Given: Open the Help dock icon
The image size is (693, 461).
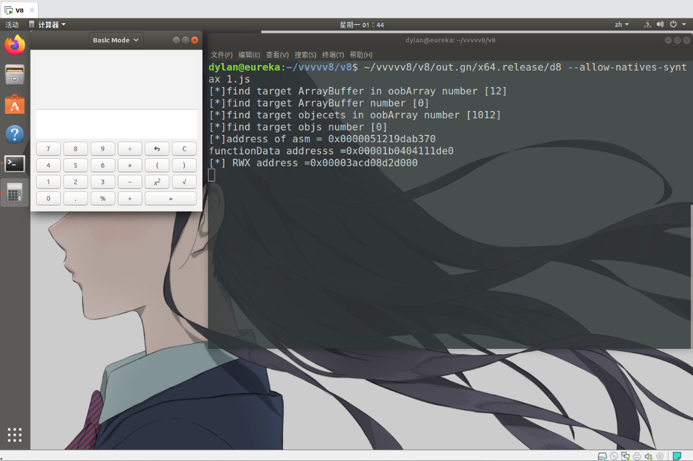Looking at the screenshot, I should click(15, 134).
